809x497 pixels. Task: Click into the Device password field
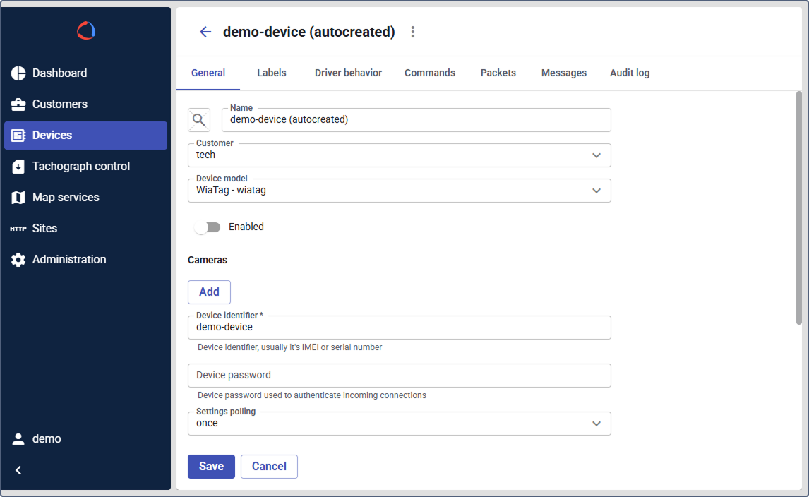click(x=399, y=376)
